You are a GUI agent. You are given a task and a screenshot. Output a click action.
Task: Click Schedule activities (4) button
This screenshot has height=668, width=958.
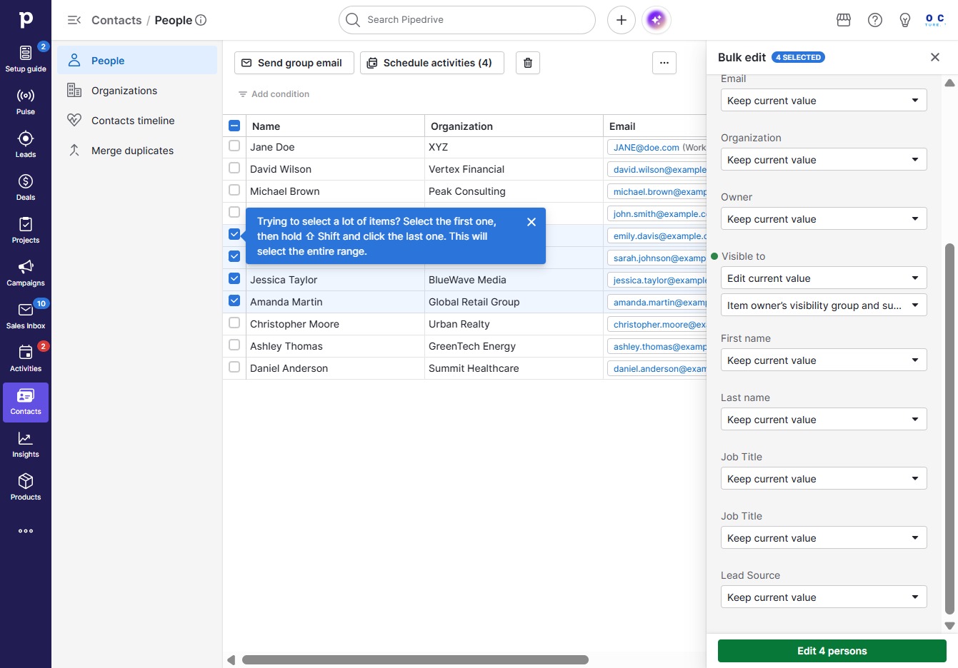click(x=431, y=63)
